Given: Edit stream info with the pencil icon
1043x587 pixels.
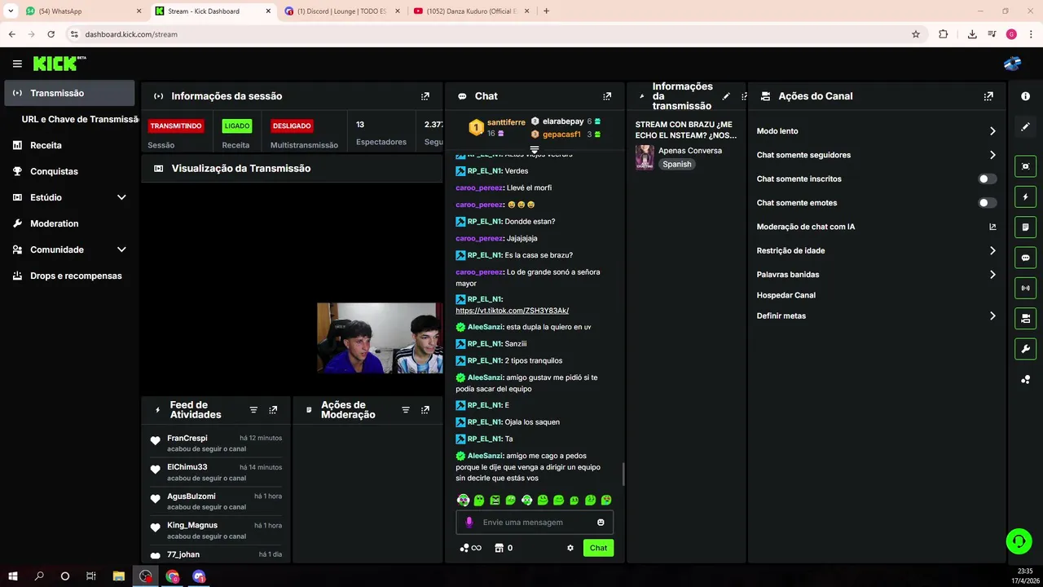Looking at the screenshot, I should pos(726,96).
